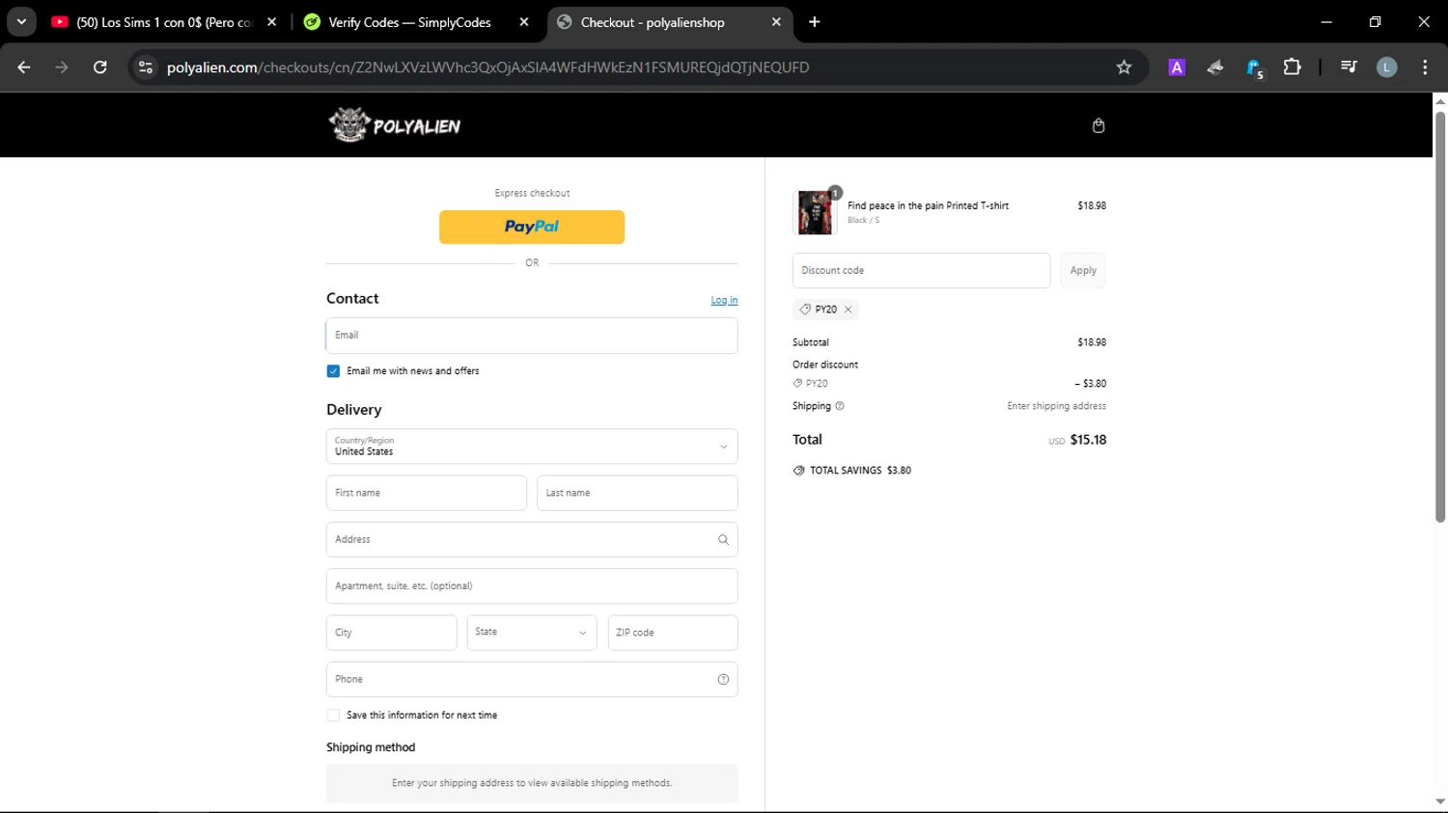Click the blue extension icon with the 5 badge
1448x813 pixels.
(x=1254, y=68)
